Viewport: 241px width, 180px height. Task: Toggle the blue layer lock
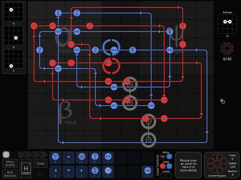pyautogui.click(x=169, y=176)
